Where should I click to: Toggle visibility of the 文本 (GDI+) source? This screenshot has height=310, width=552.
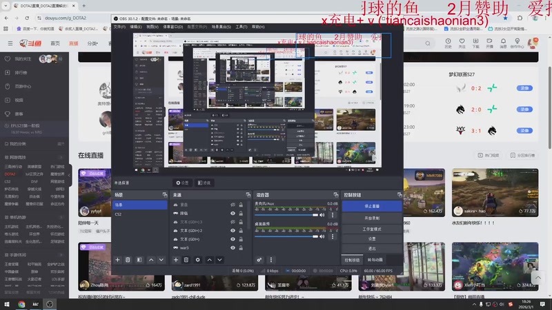233,239
